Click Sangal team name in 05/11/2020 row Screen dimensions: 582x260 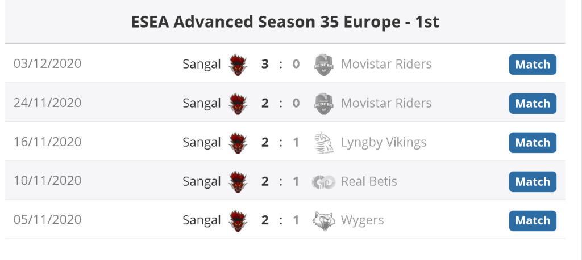[x=201, y=220]
